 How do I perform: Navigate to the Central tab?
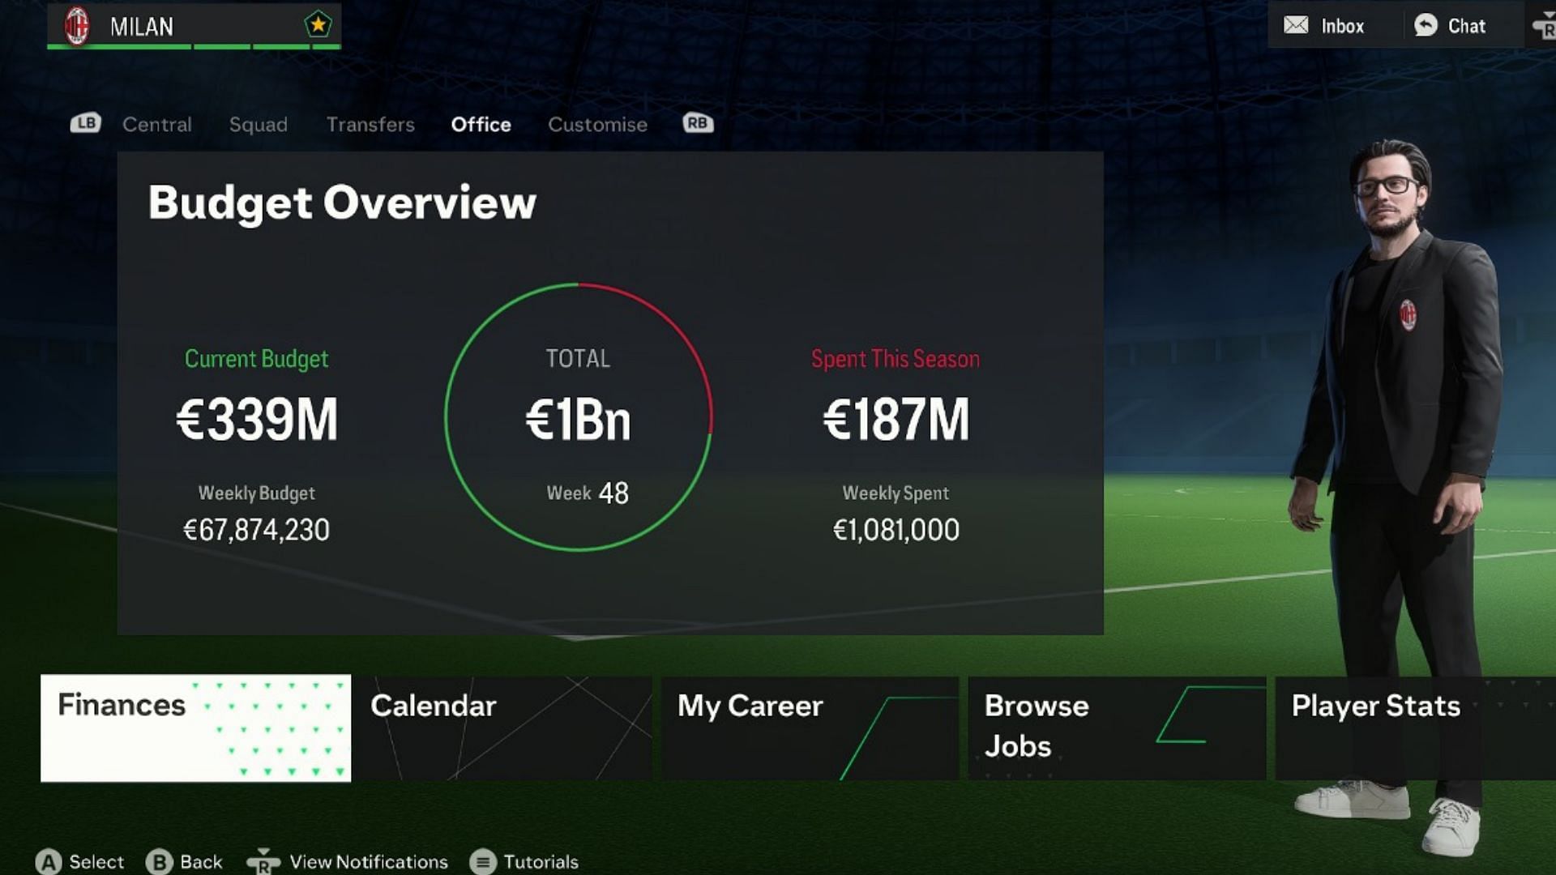[156, 124]
